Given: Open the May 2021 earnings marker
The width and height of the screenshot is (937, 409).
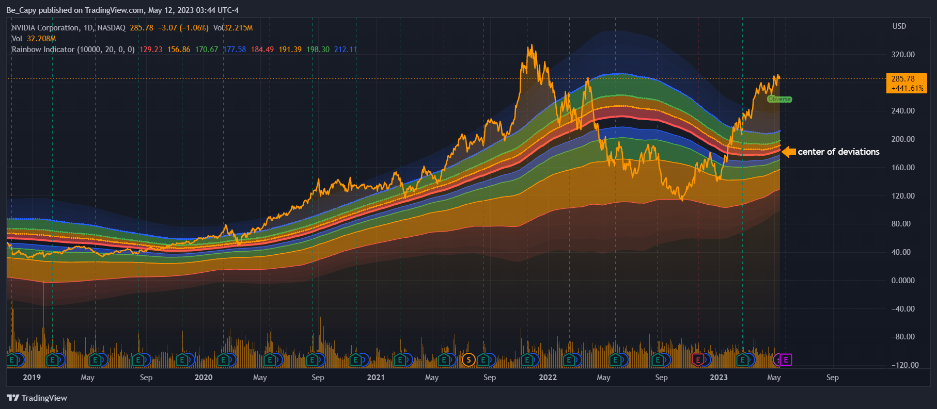Looking at the screenshot, I should (444, 359).
